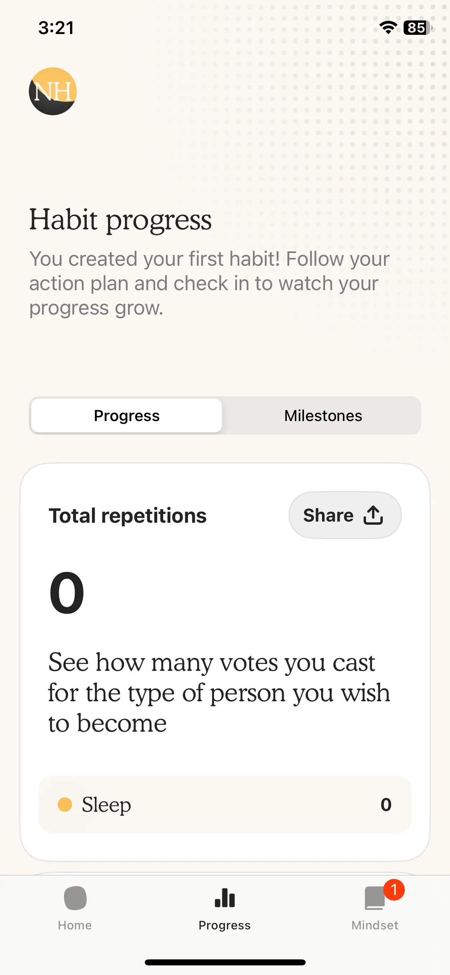Screen dimensions: 450x975
Task: Open the Home tab icon
Action: [x=75, y=898]
